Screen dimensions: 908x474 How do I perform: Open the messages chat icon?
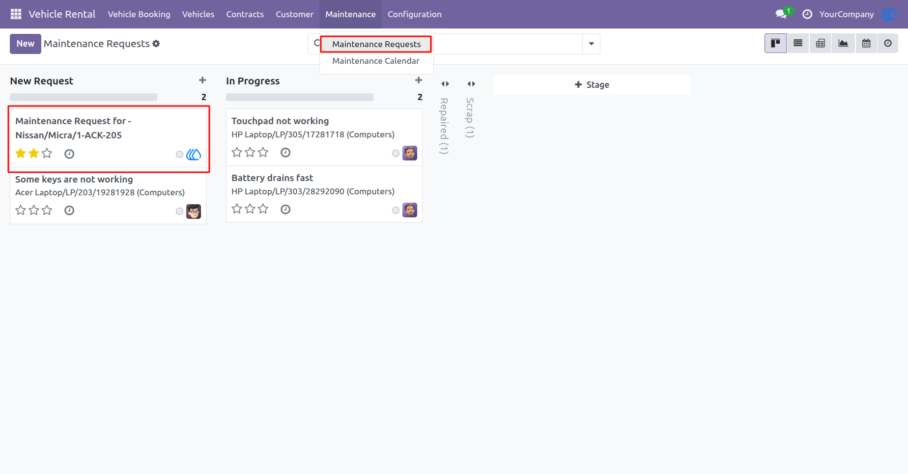(x=781, y=14)
